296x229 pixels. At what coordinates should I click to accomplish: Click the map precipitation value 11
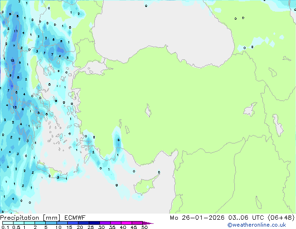pos(16,31)
